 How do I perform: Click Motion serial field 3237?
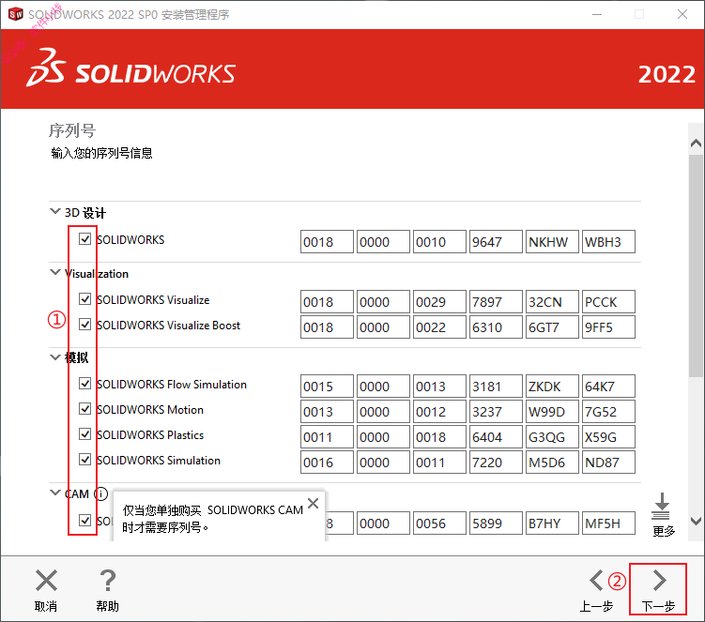click(x=496, y=411)
